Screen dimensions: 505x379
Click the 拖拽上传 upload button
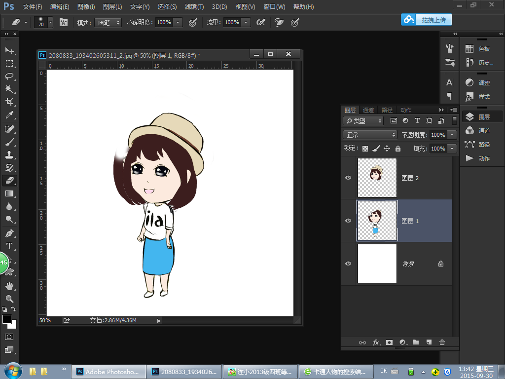pyautogui.click(x=427, y=20)
